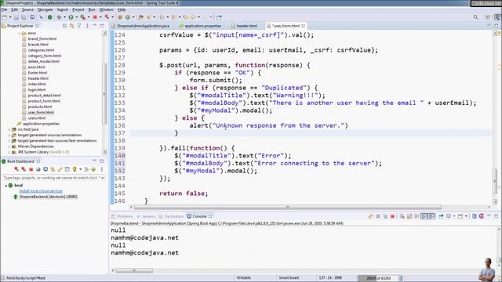Click the green Run toolbar icon

coord(71,17)
